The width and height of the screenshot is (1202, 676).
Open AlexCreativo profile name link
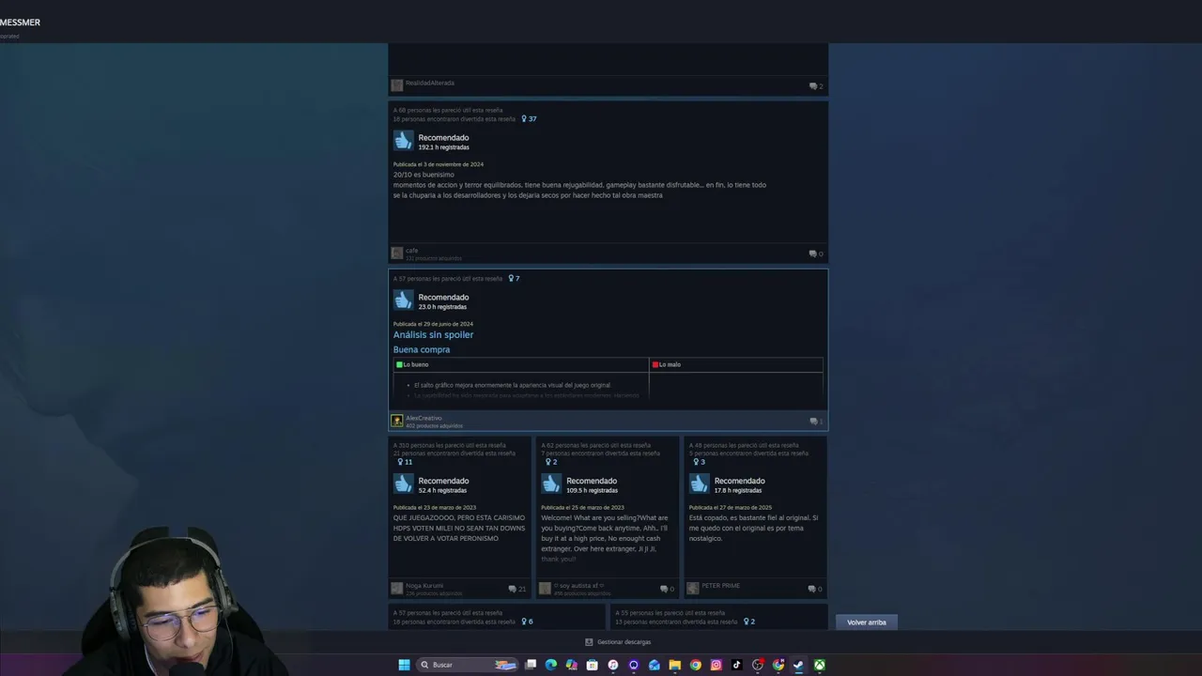(424, 418)
